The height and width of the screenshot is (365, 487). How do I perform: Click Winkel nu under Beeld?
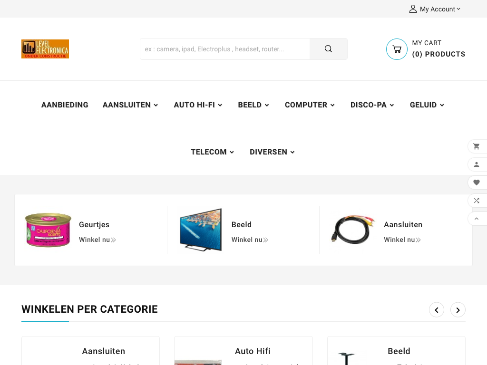coord(250,240)
